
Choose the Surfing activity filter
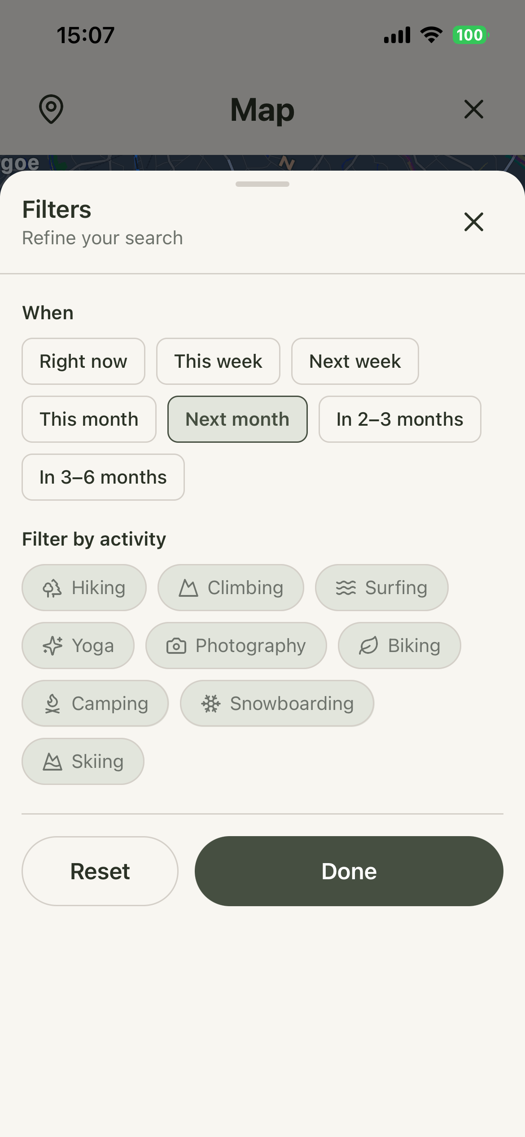381,587
